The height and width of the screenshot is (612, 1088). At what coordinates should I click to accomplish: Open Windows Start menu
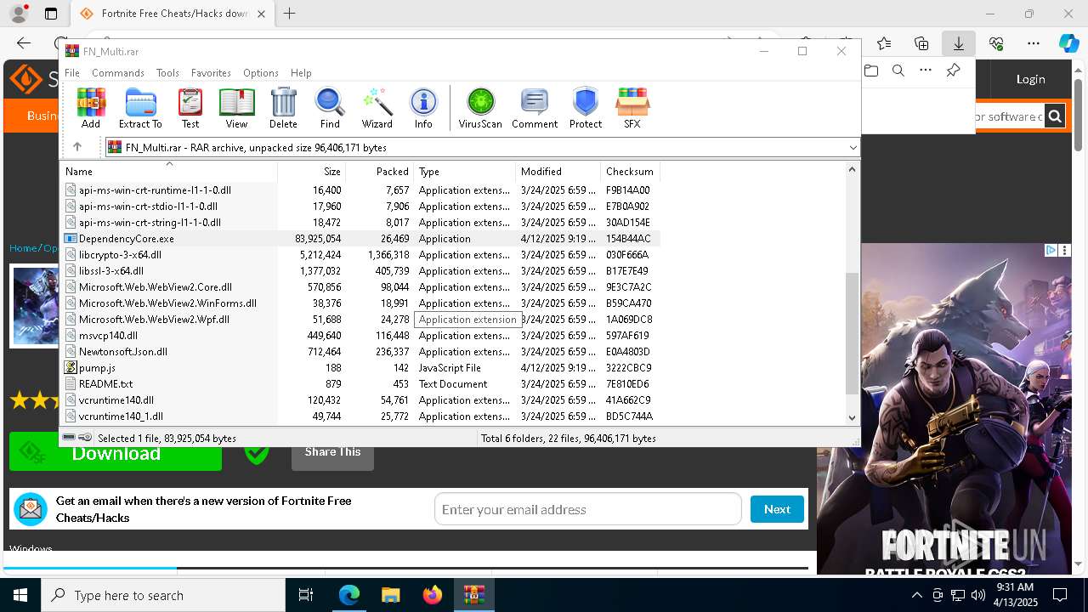[20, 595]
